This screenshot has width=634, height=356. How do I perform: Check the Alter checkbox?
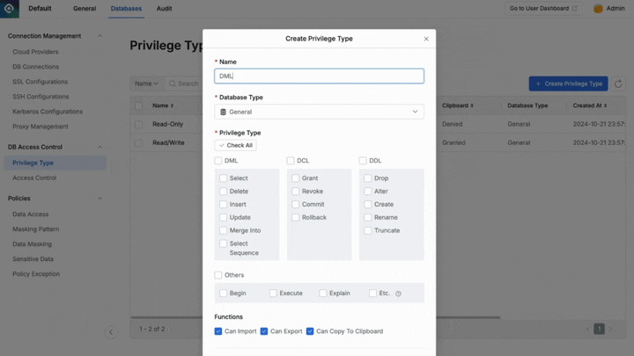point(367,191)
